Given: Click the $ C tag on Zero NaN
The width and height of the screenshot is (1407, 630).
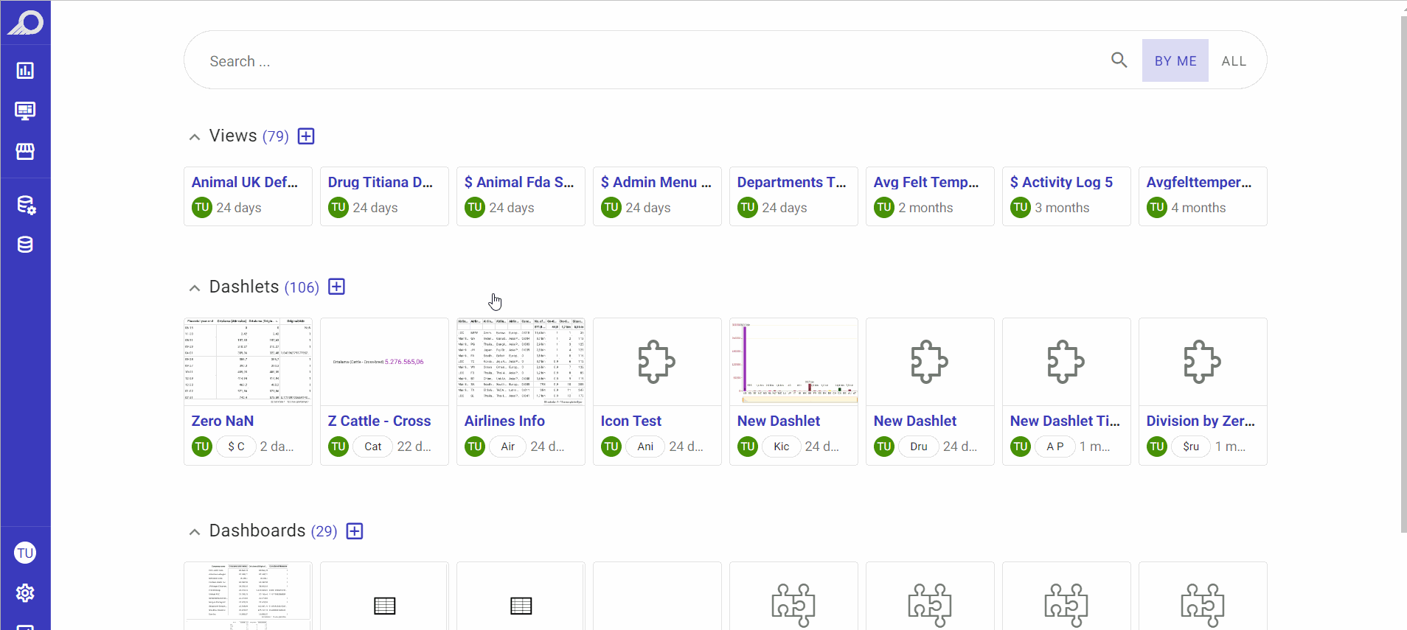Looking at the screenshot, I should coord(236,447).
